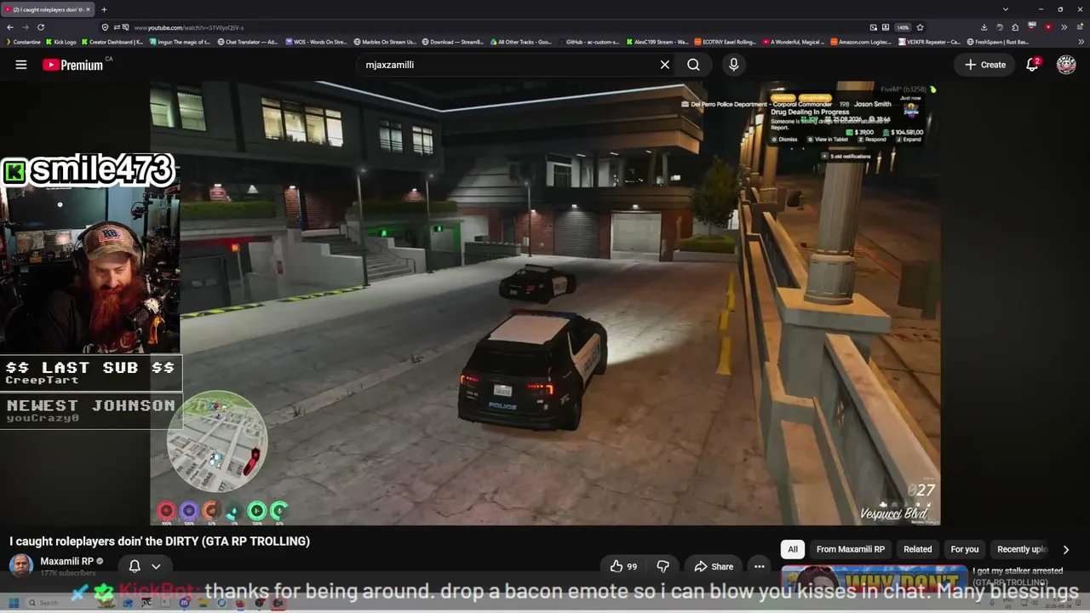Show more bookmarks overflow chevron
Viewport: 1090px width, 613px height.
[x=1081, y=42]
